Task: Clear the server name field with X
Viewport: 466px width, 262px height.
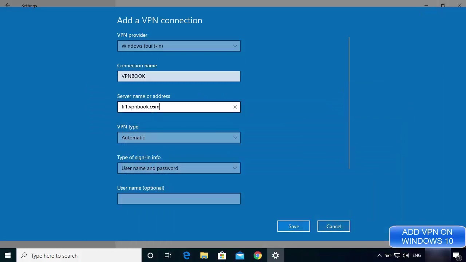Action: point(235,107)
